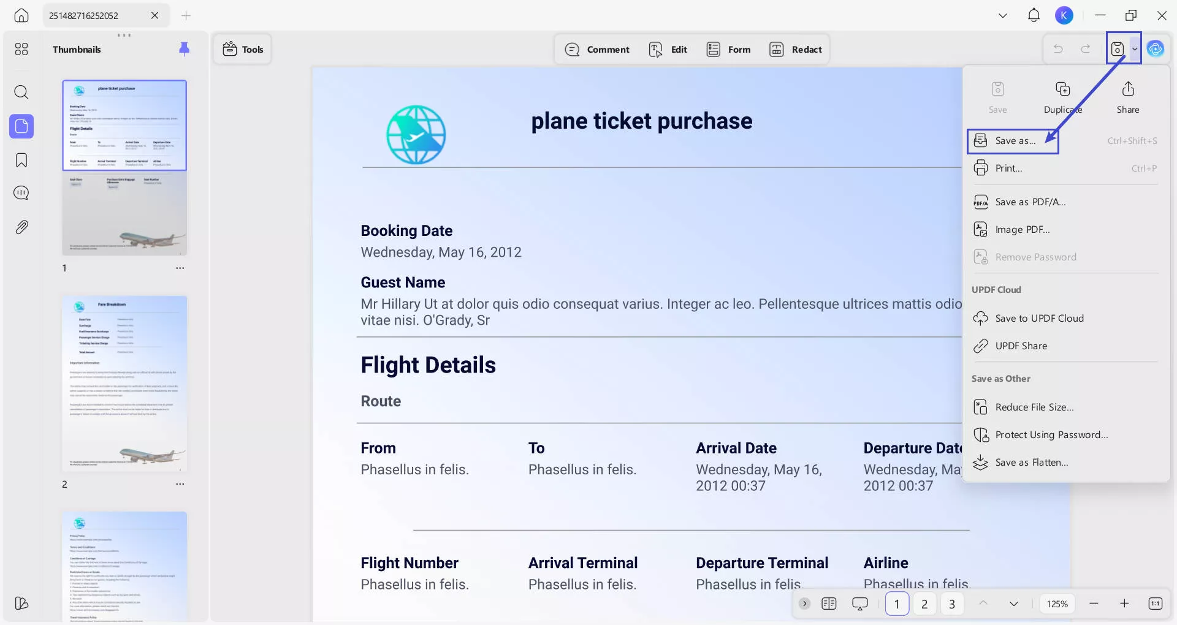Open the Tools button
Screen dimensions: 1177x625
point(243,49)
